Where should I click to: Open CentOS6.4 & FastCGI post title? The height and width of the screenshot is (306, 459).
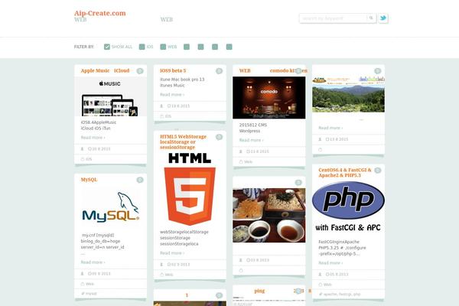click(x=345, y=172)
